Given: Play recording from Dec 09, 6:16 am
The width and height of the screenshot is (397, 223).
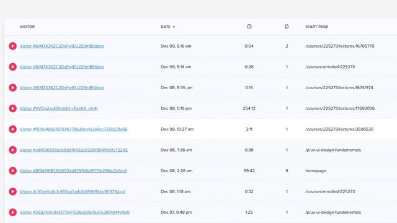Looking at the screenshot, I should pos(12,46).
